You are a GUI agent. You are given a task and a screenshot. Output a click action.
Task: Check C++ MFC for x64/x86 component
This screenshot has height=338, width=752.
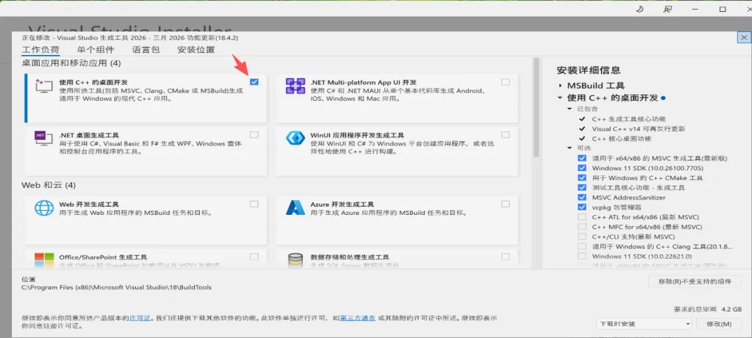point(582,227)
